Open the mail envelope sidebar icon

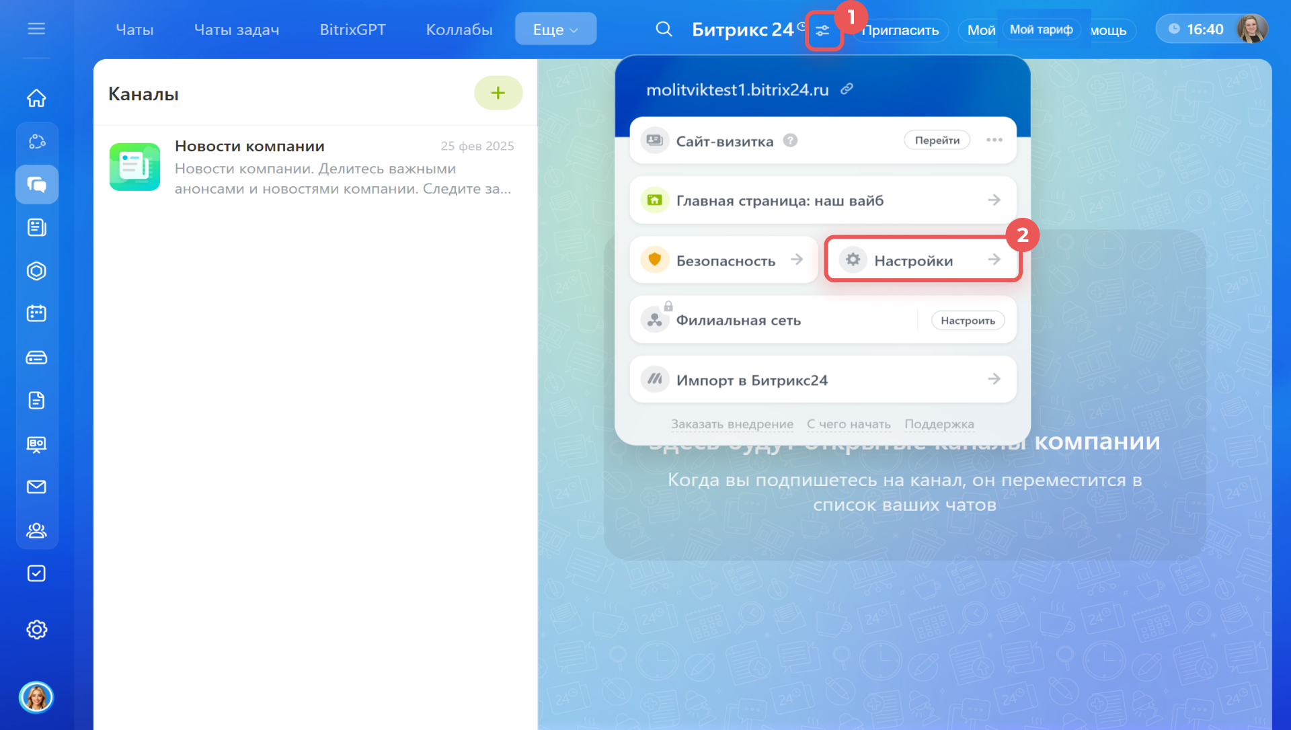pos(36,487)
